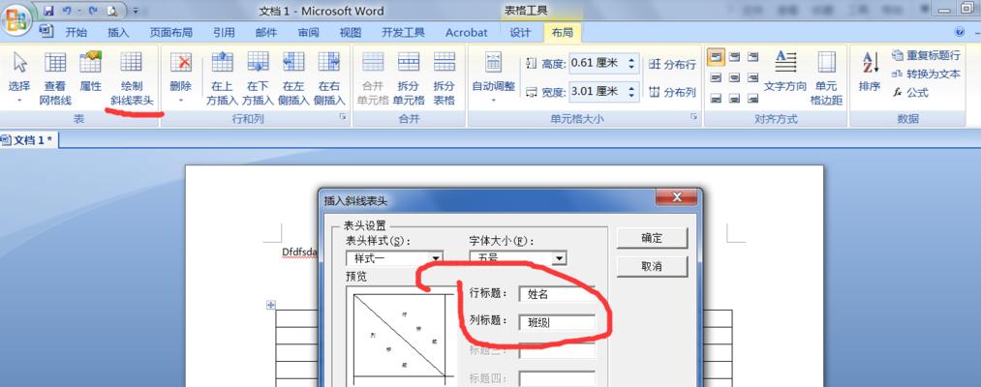
Task: Open Acrobat ribbon tab
Action: (x=466, y=33)
